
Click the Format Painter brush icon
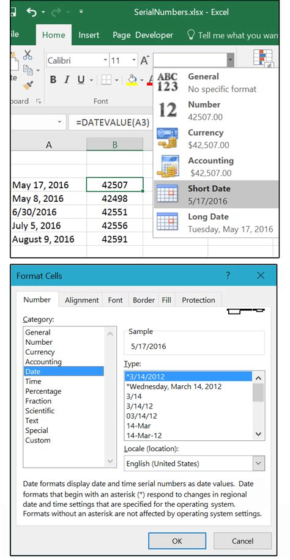point(28,84)
